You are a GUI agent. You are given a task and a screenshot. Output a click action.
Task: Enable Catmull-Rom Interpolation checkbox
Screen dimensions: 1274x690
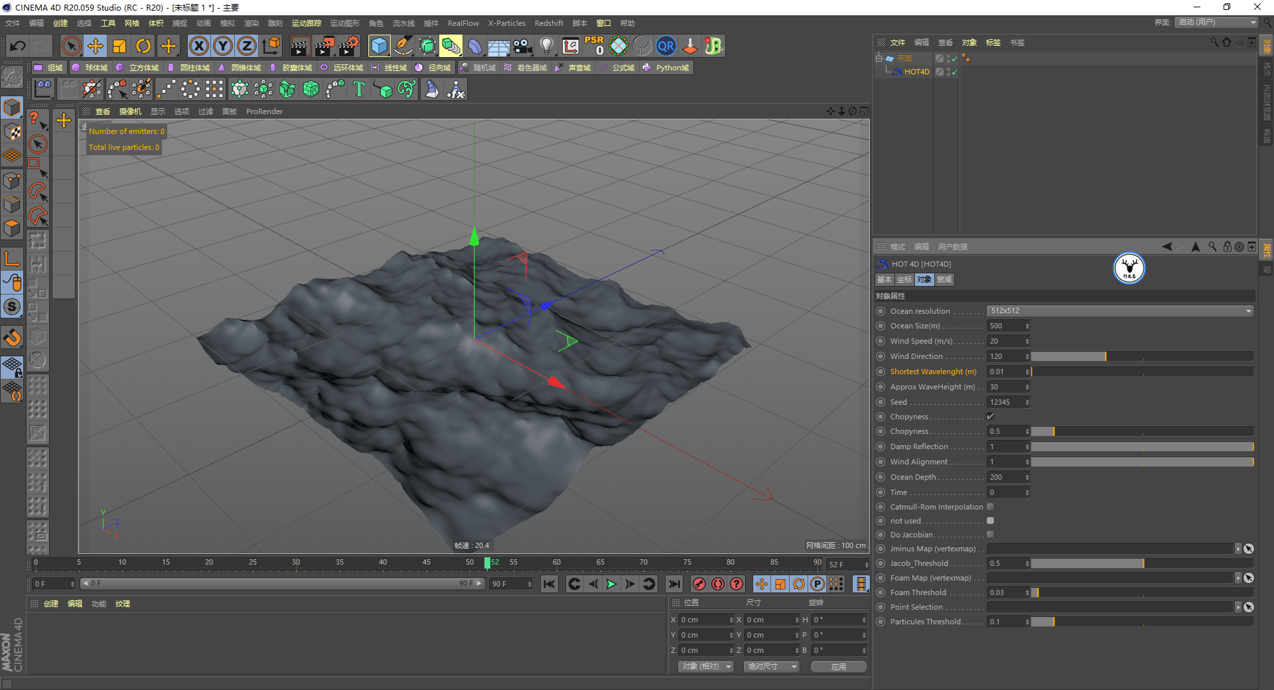(990, 507)
